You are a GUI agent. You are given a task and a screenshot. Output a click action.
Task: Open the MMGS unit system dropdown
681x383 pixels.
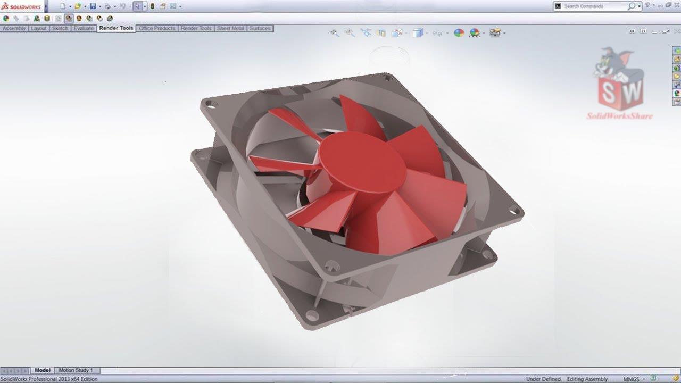pyautogui.click(x=633, y=379)
